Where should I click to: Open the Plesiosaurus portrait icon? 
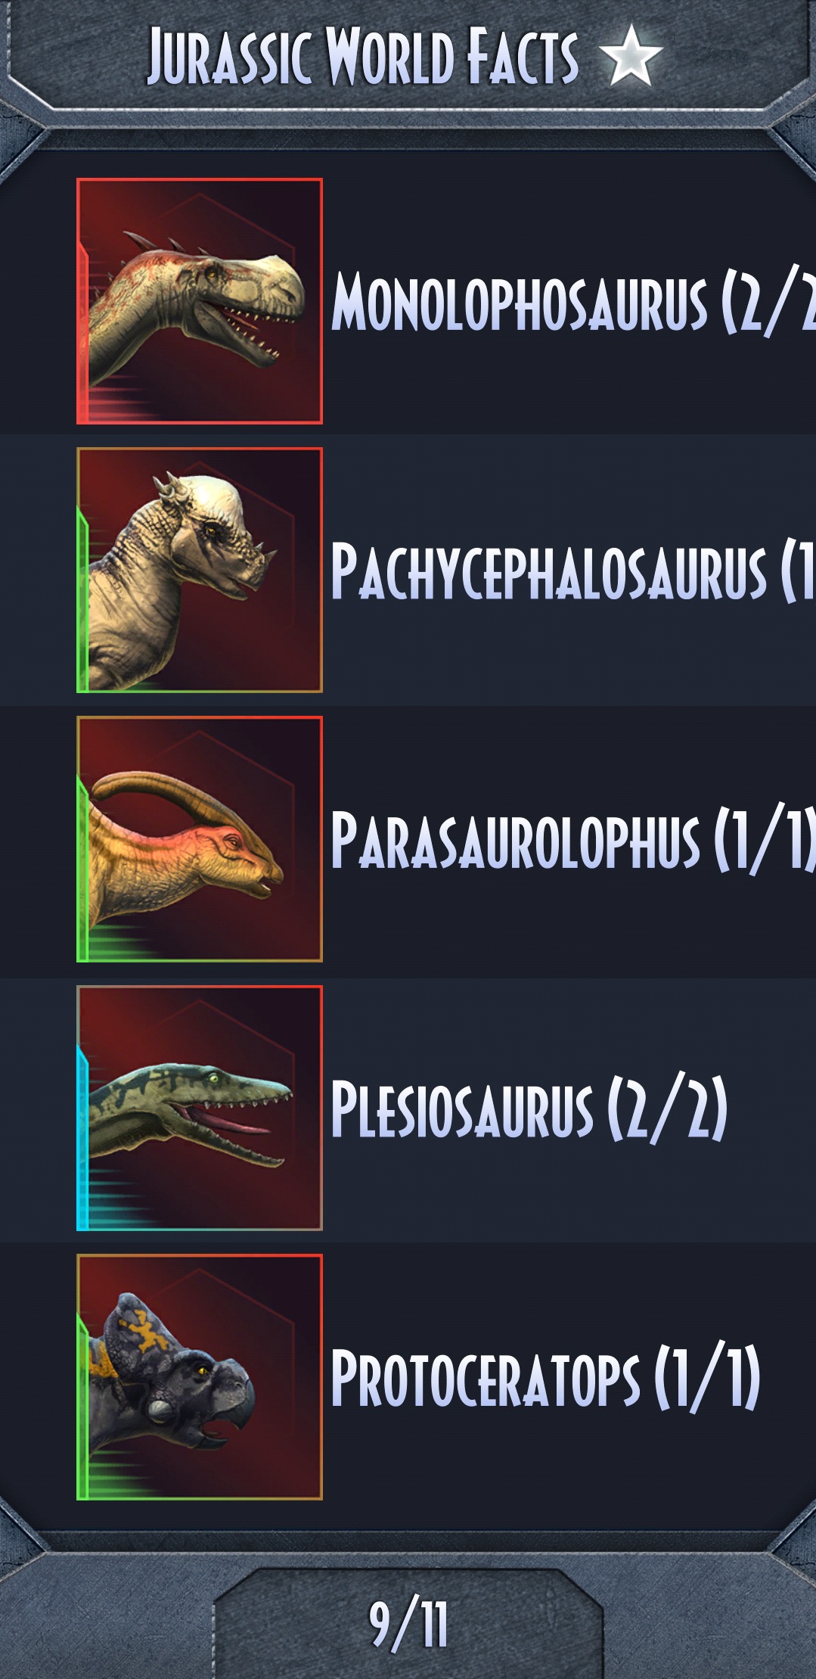tap(200, 1108)
